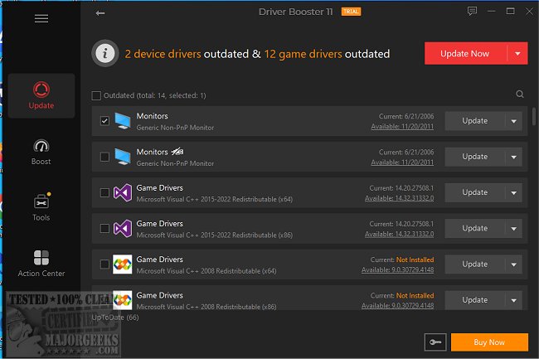Click the search magnifier icon

pyautogui.click(x=520, y=95)
